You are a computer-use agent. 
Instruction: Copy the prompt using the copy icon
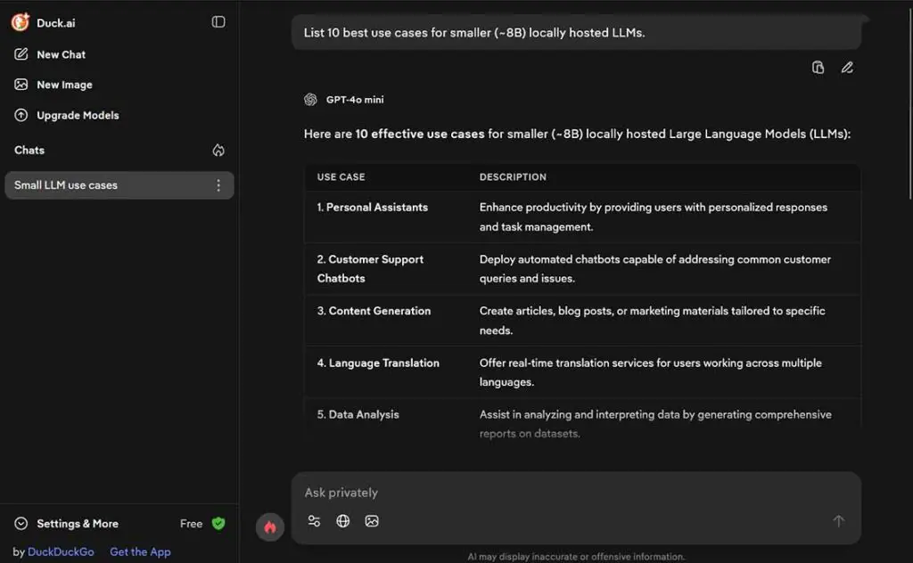pos(818,67)
